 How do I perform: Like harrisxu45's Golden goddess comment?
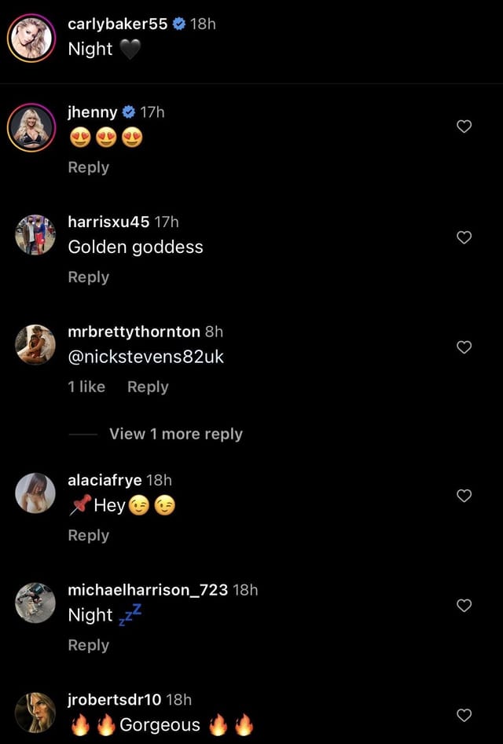click(x=464, y=236)
